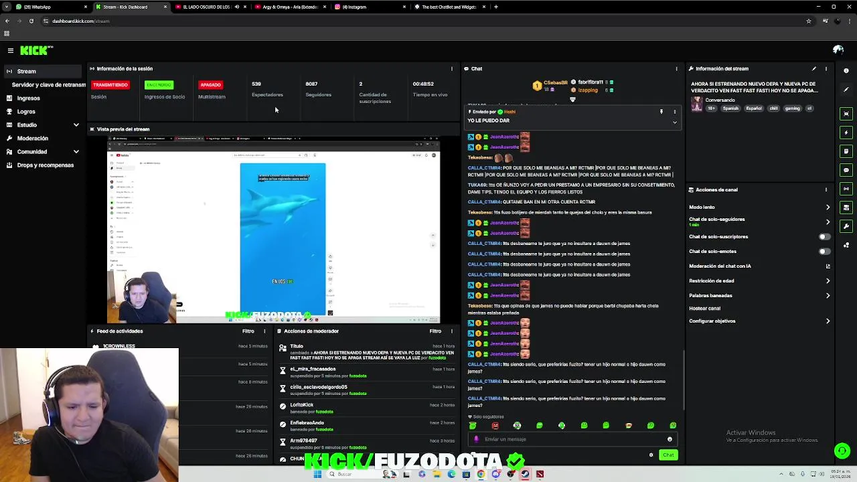Image resolution: width=857 pixels, height=482 pixels.
Task: Edit stream info with the pencil icon
Action: tap(814, 68)
